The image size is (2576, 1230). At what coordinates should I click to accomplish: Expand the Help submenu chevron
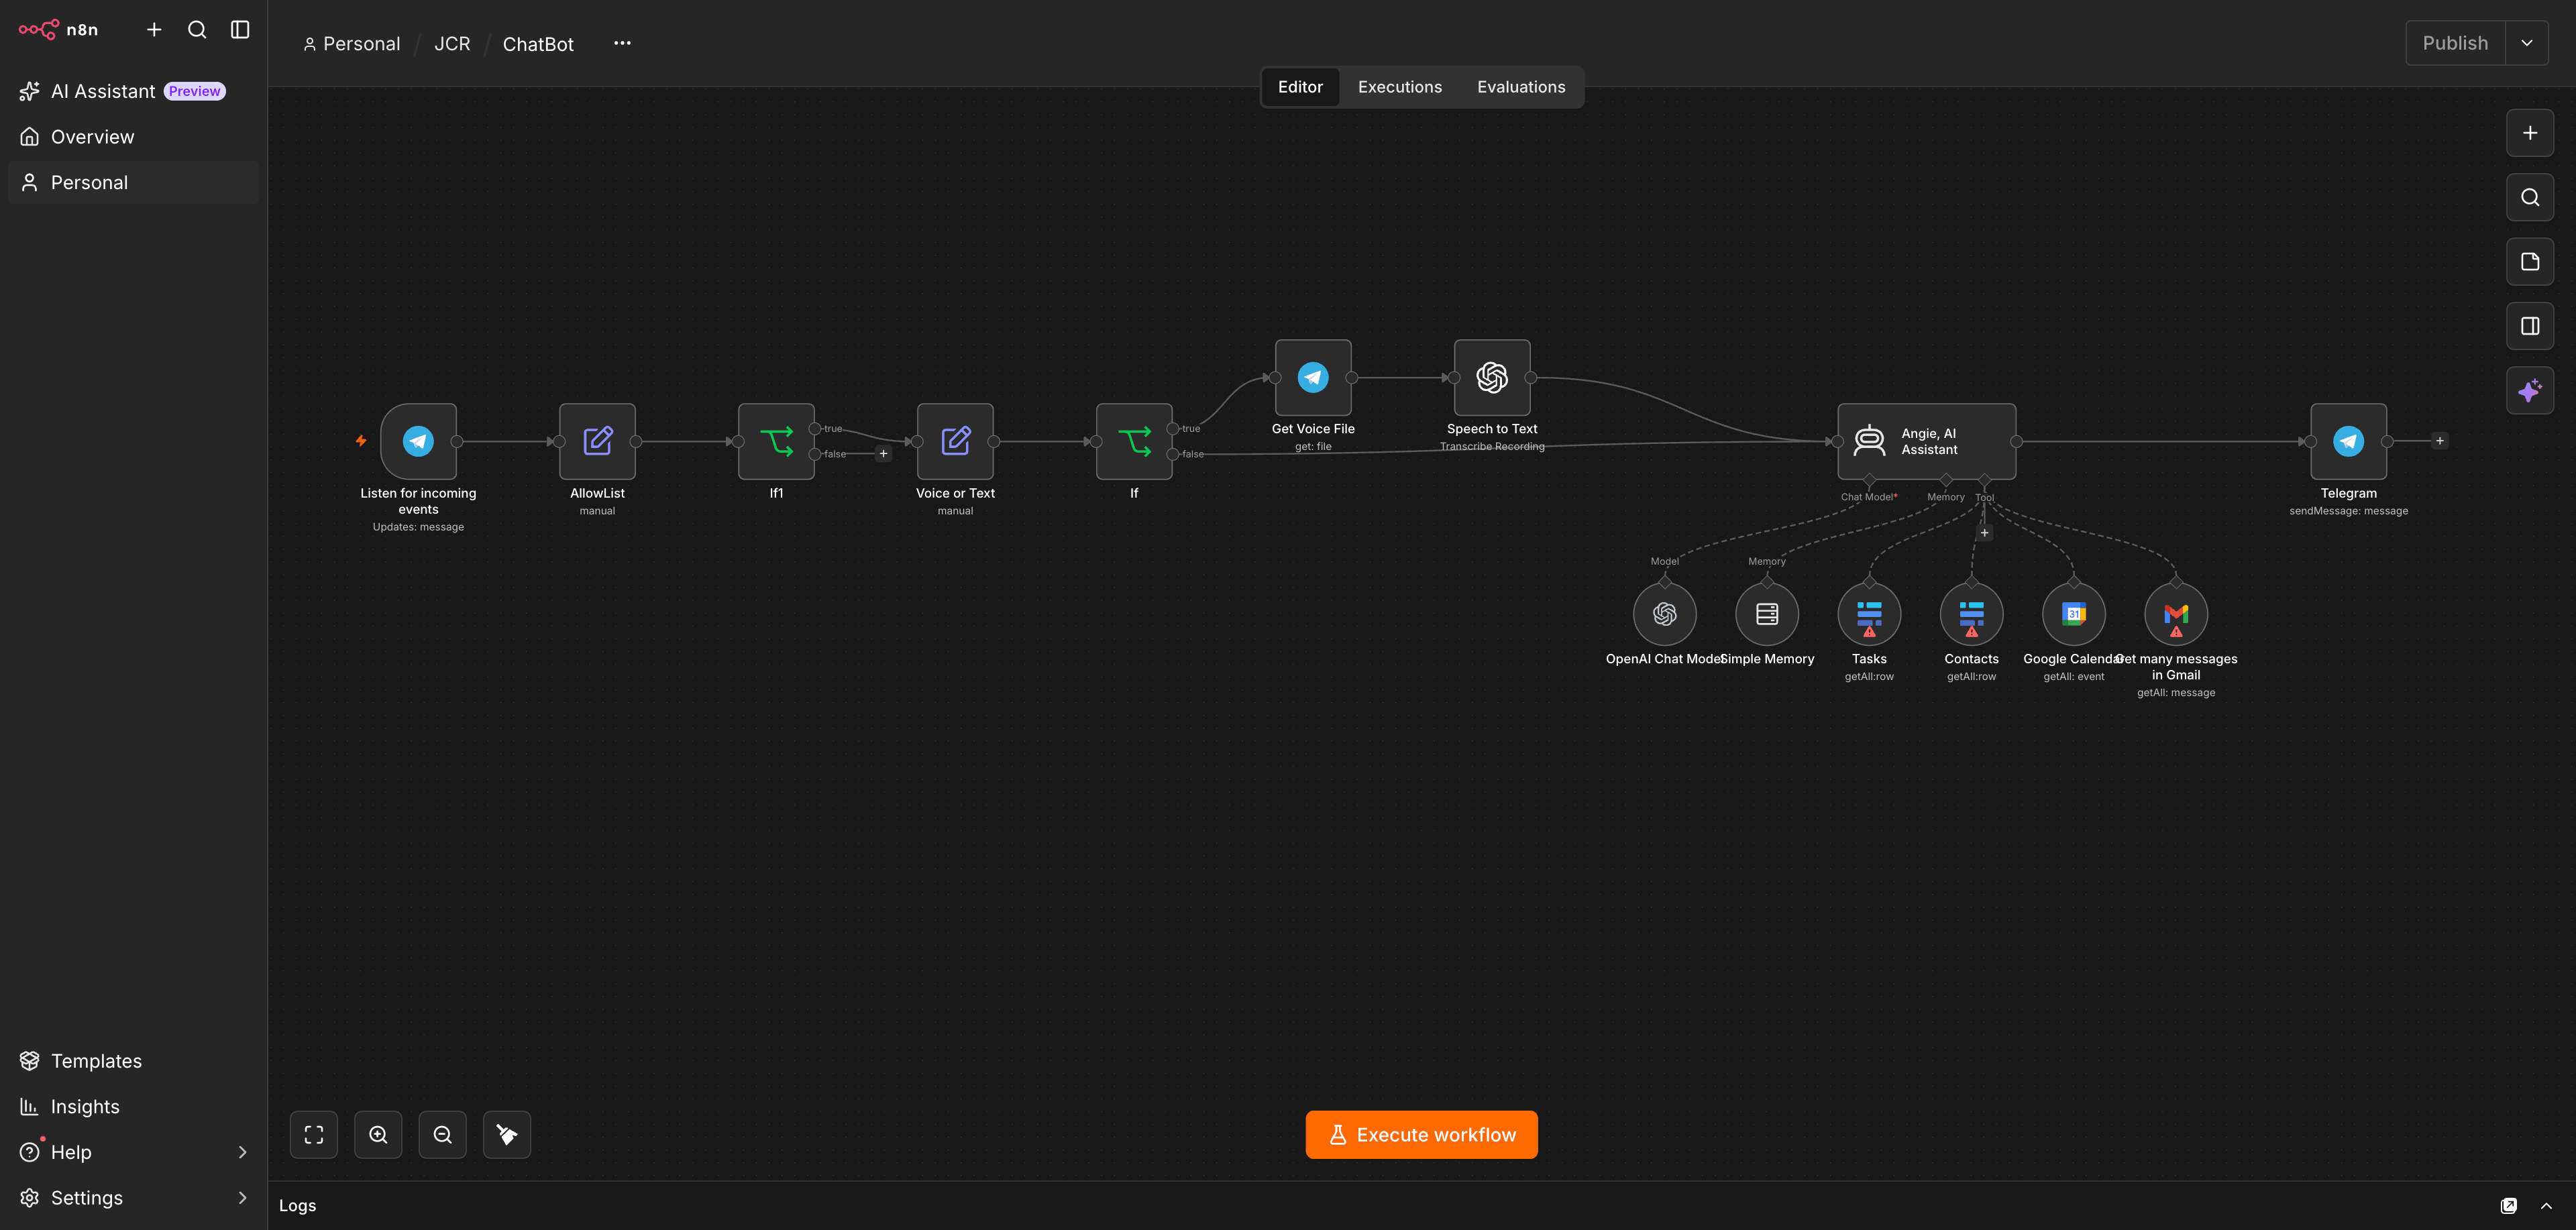(242, 1152)
